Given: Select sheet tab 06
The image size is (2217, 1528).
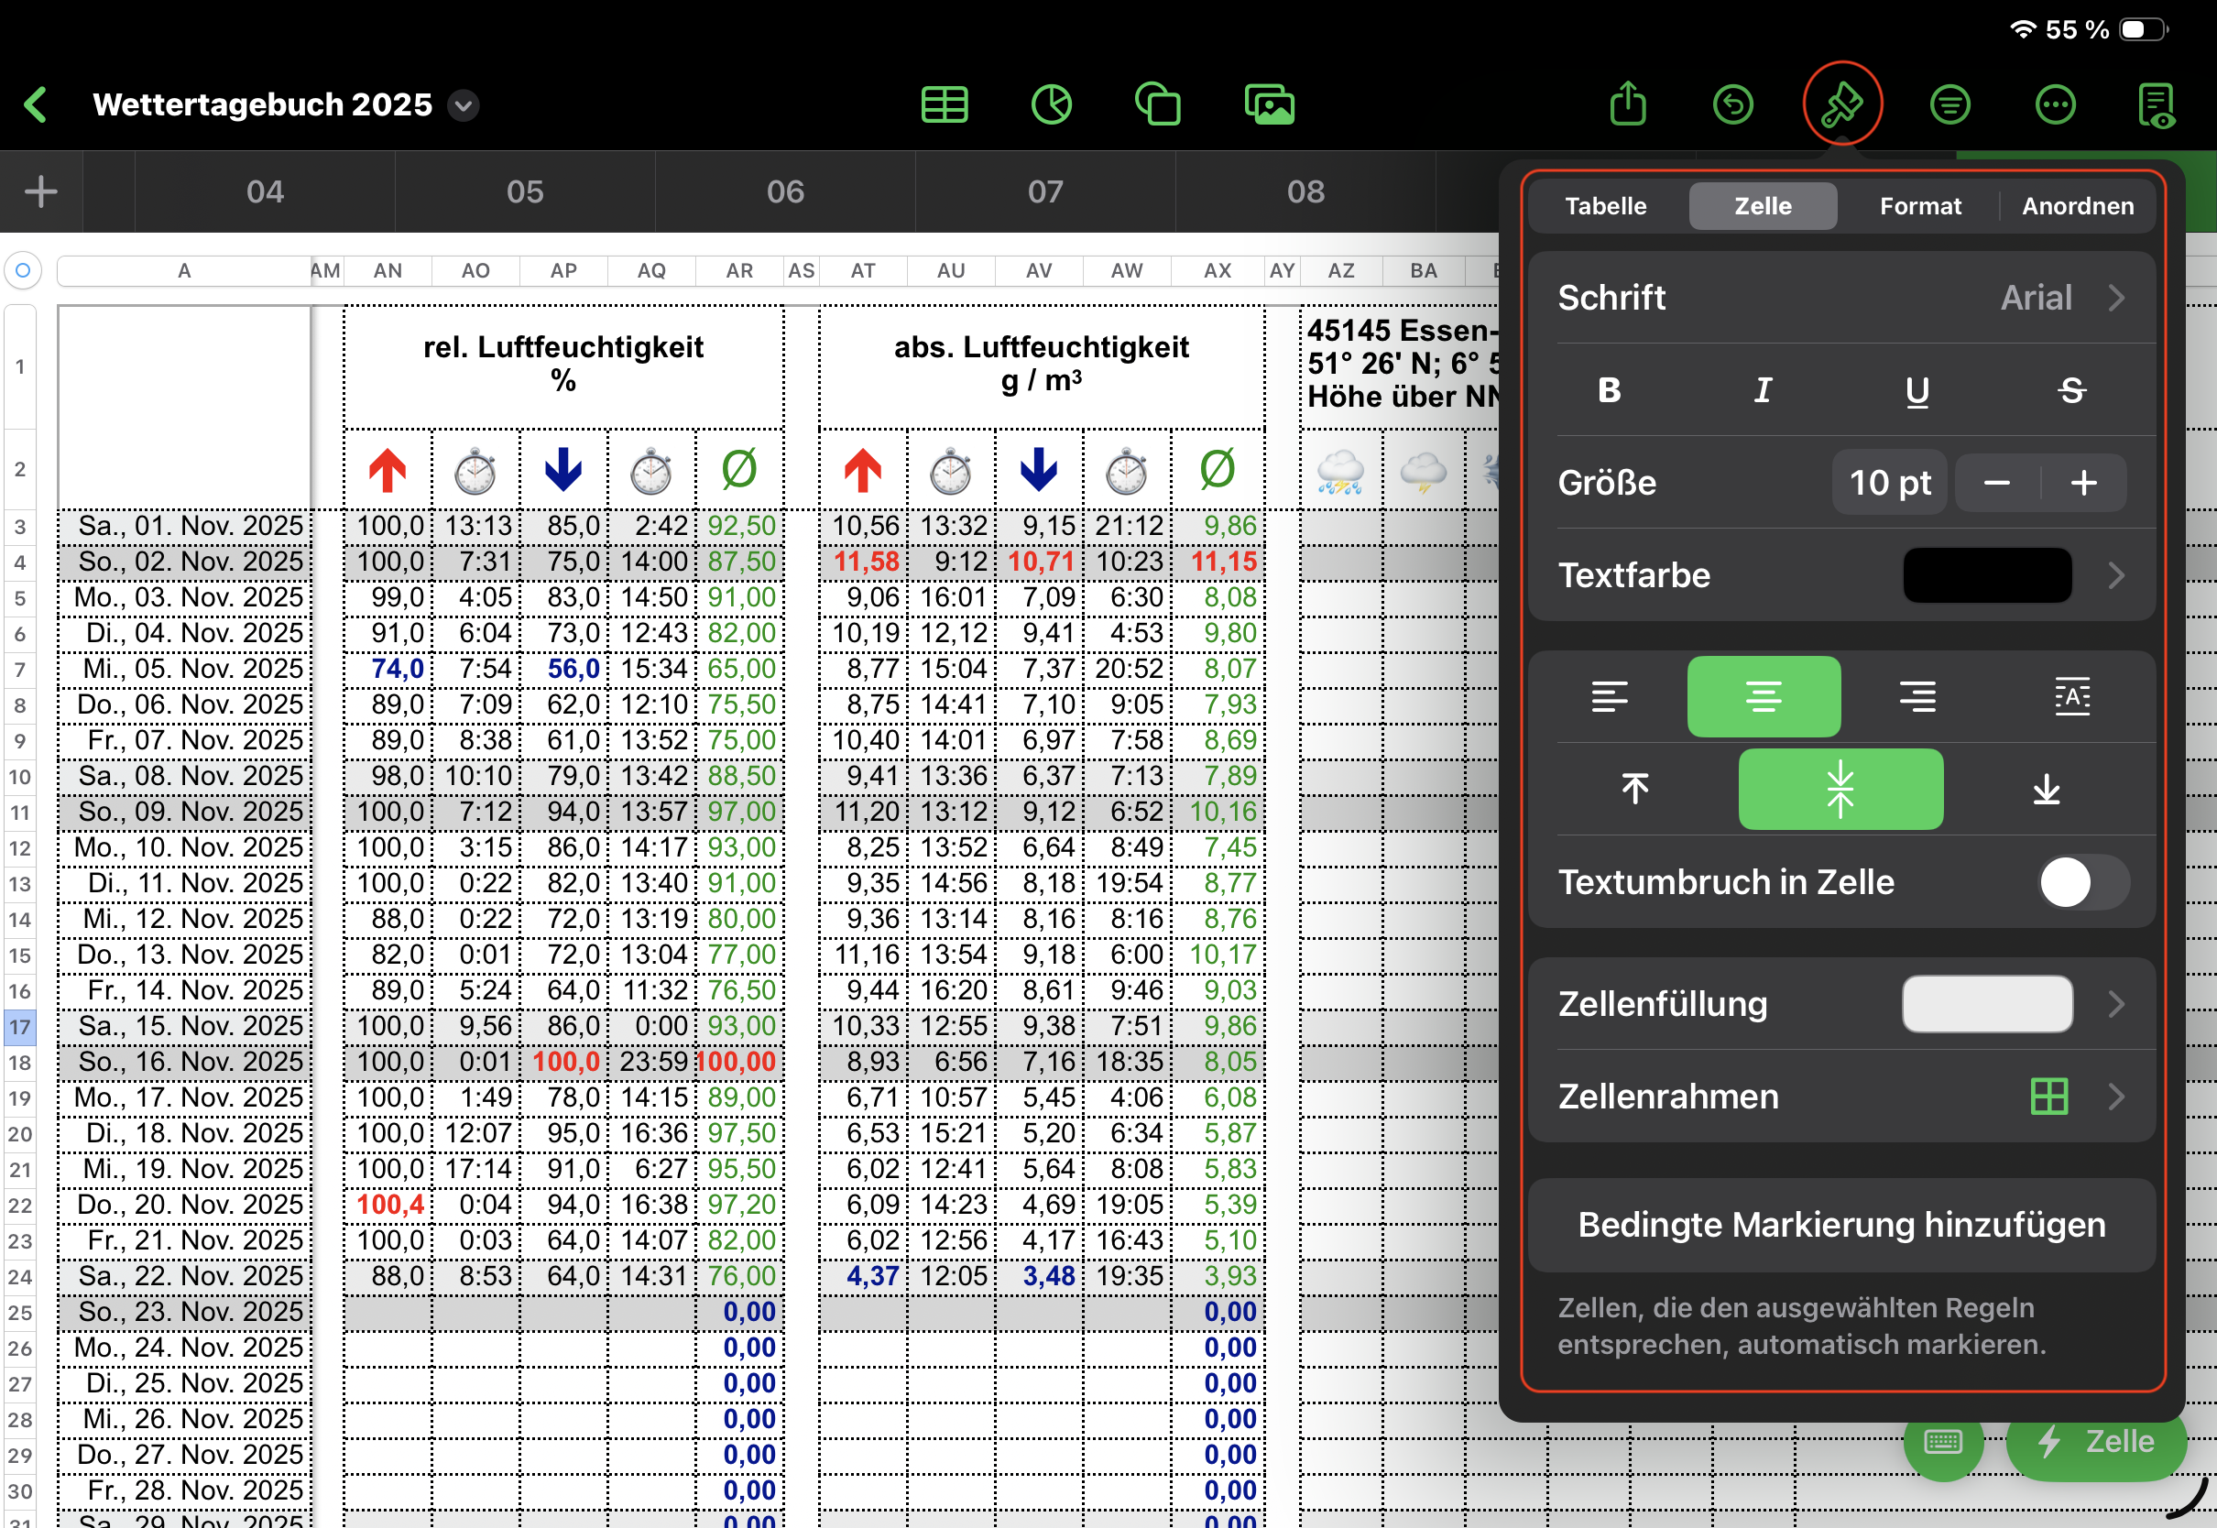Looking at the screenshot, I should pos(785,191).
